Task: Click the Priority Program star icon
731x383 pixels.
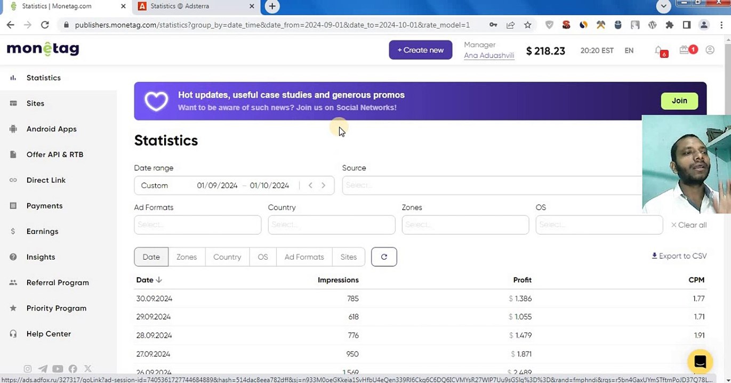Action: tap(13, 308)
